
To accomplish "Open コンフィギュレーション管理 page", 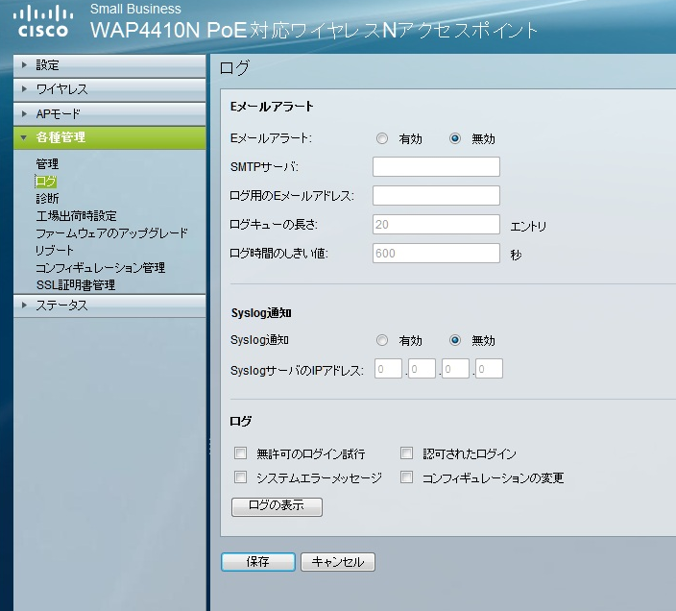I will coord(101,268).
